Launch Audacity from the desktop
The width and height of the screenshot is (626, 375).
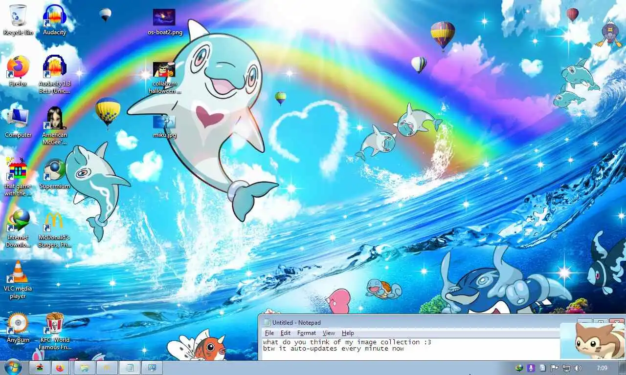click(x=54, y=20)
